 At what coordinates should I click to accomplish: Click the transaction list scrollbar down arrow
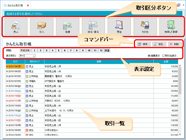(180, 134)
